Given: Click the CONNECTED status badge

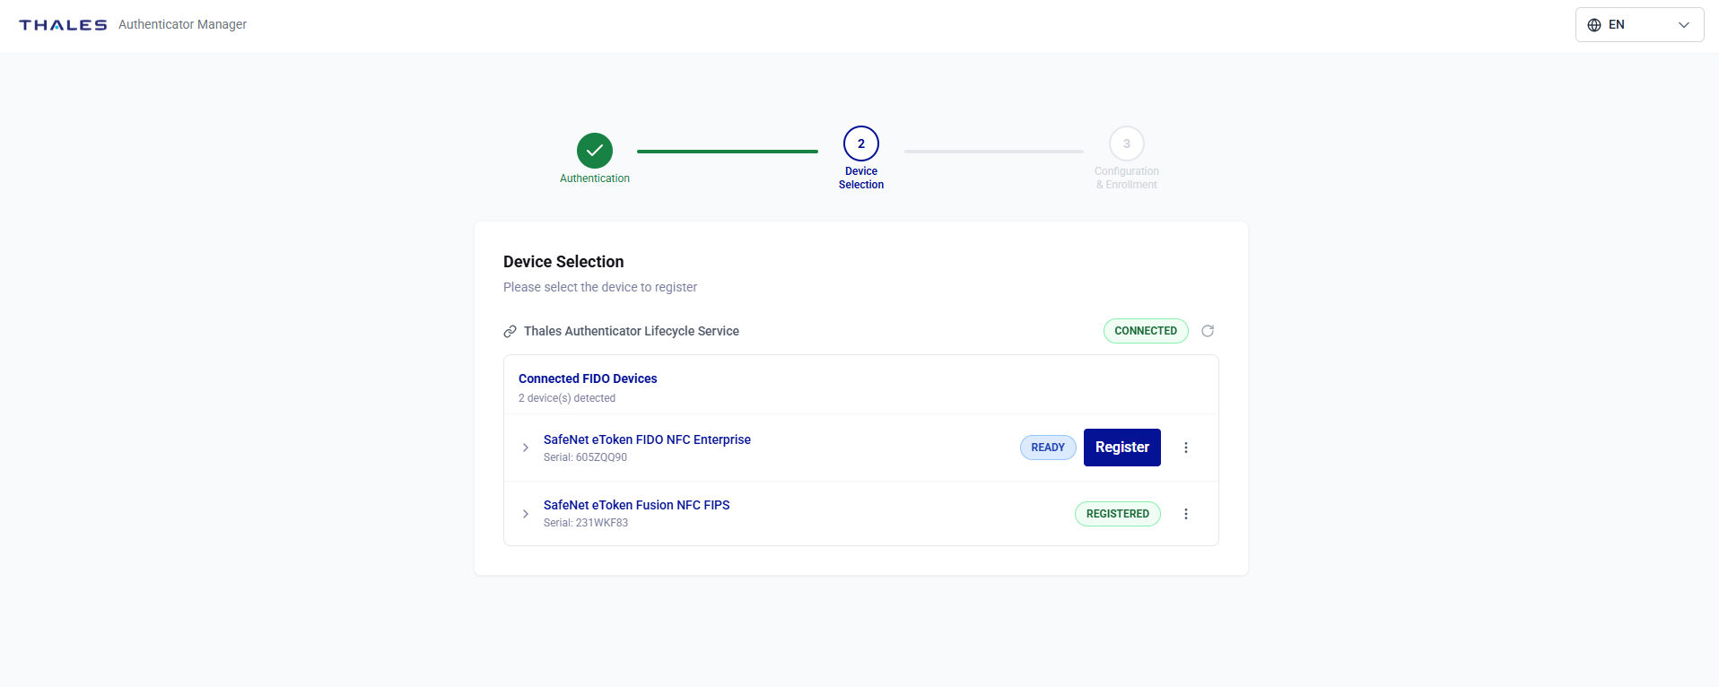Looking at the screenshot, I should (1146, 331).
